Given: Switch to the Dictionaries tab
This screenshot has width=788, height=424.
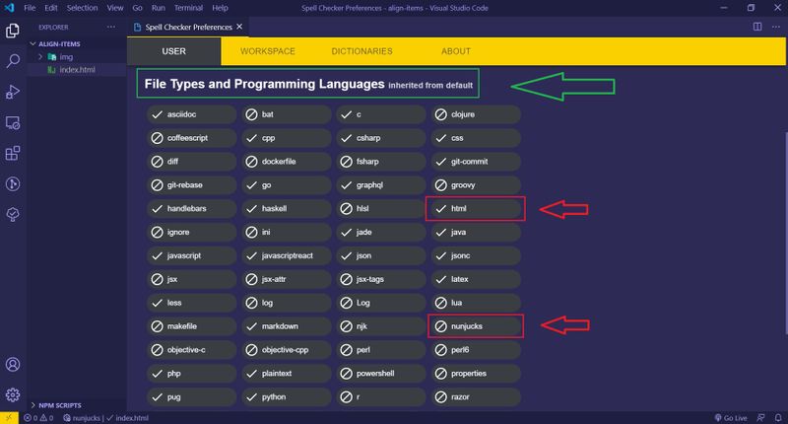Looking at the screenshot, I should 361,51.
